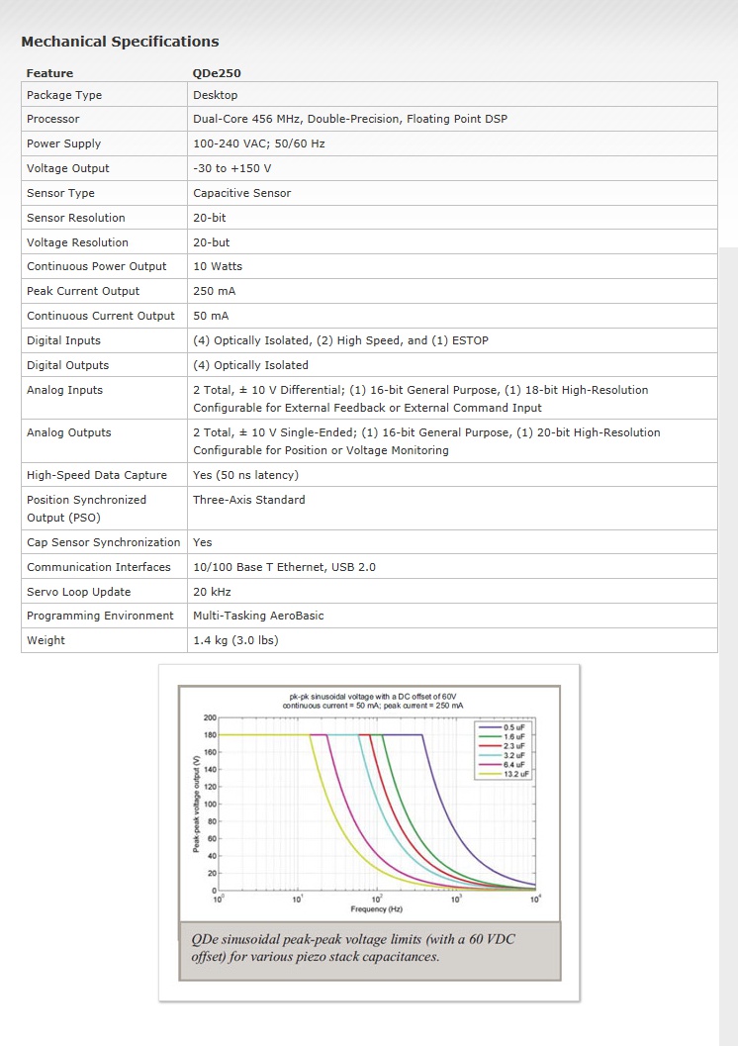This screenshot has width=738, height=1046.
Task: Select the Sensor Type row label
Action: [60, 193]
